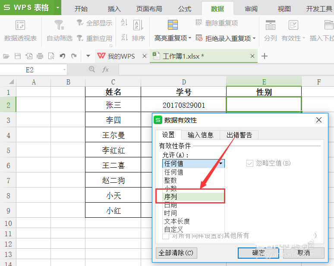The image size is (334, 266).
Task: Click the print icon in quick toolbar
Action: [40, 56]
